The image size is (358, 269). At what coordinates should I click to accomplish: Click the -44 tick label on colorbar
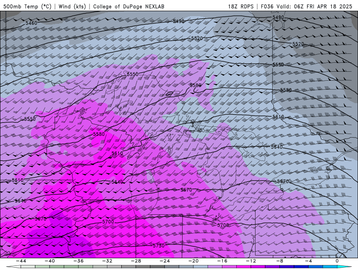pyautogui.click(x=21, y=261)
